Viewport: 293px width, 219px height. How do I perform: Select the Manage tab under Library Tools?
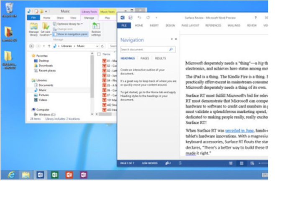coord(89,18)
